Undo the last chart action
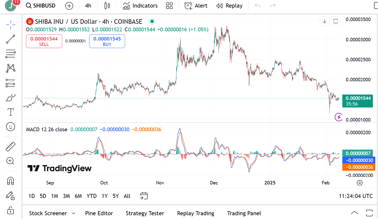Image resolution: width=378 pixels, height=219 pixels. [257, 6]
